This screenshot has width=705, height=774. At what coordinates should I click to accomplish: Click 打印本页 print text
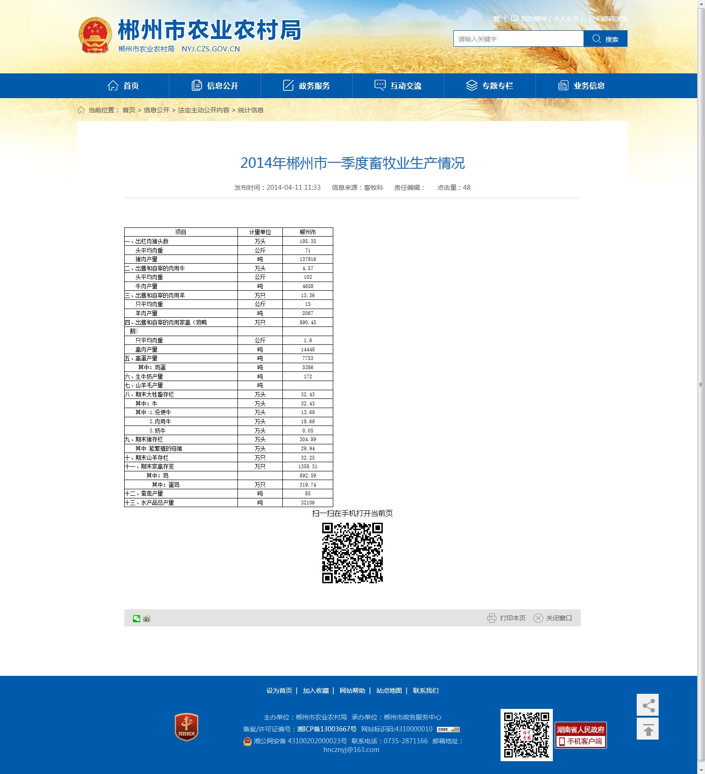[x=513, y=618]
